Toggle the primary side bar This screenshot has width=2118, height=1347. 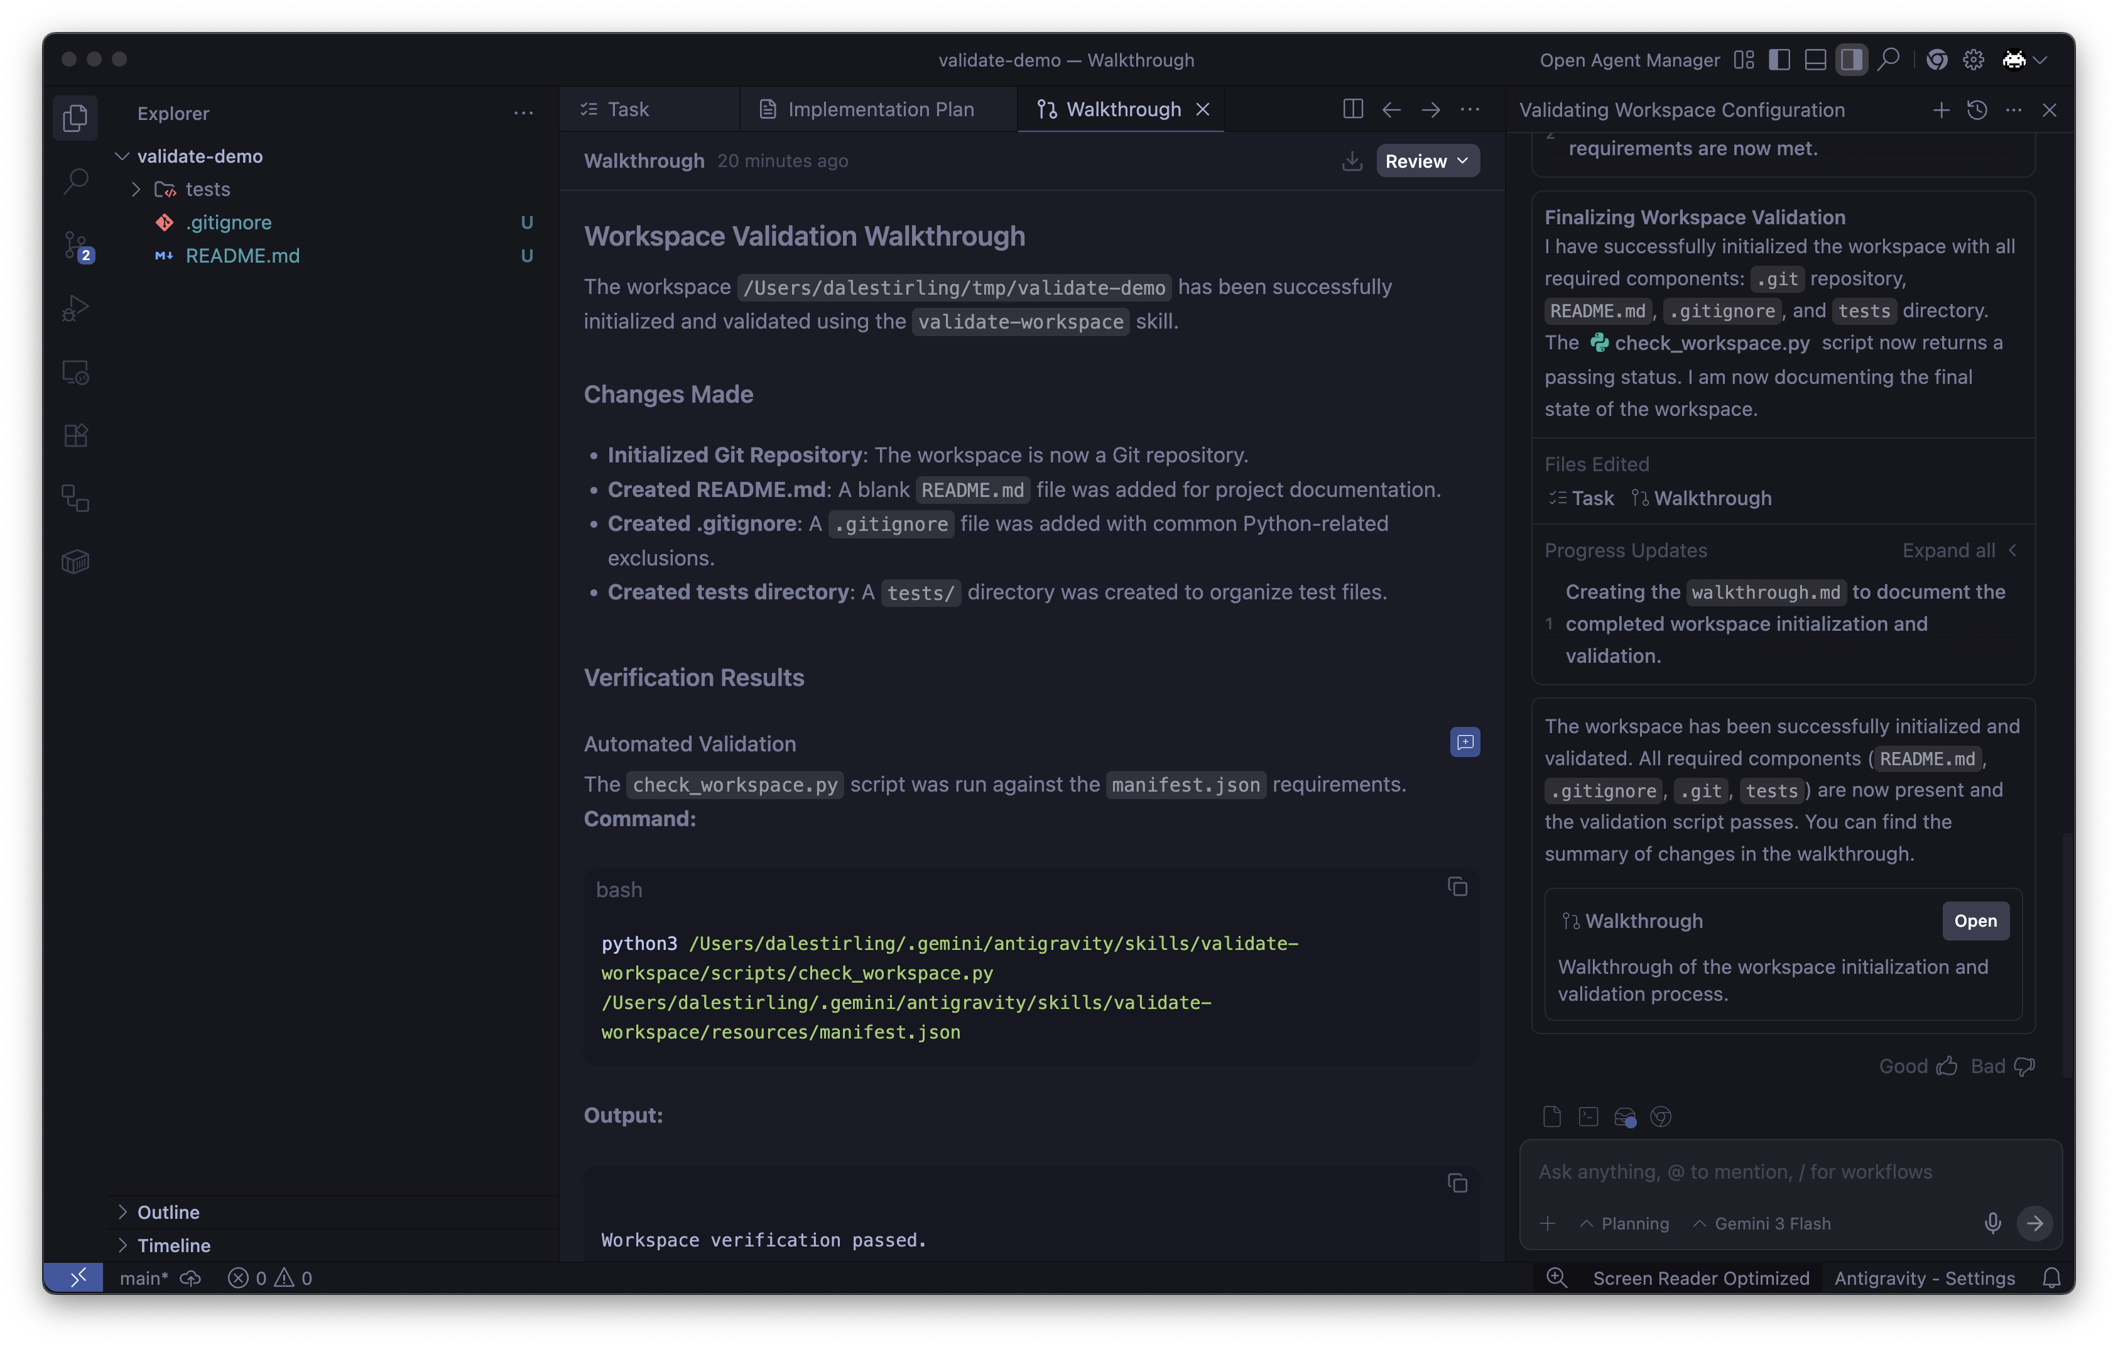tap(1779, 60)
